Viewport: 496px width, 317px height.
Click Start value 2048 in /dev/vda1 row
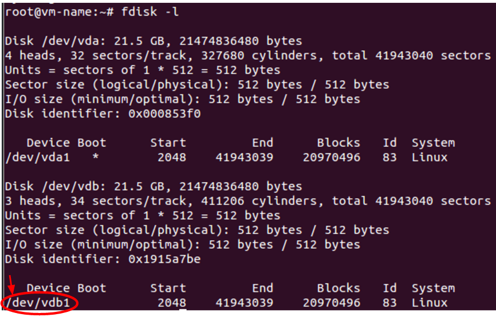click(x=171, y=157)
